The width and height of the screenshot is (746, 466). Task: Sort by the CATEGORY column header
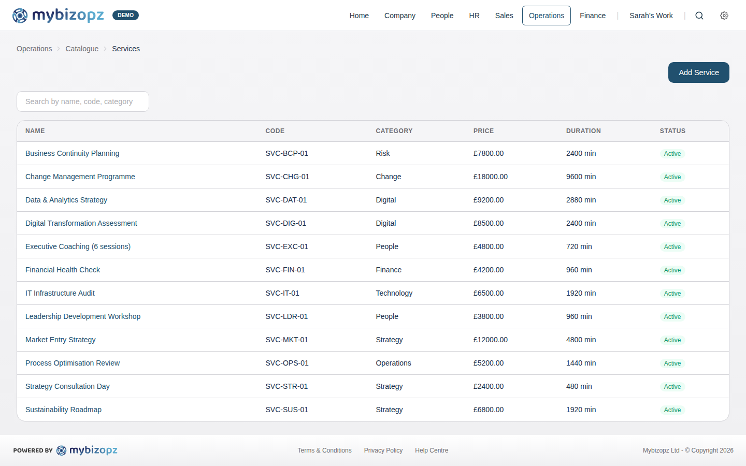click(394, 131)
